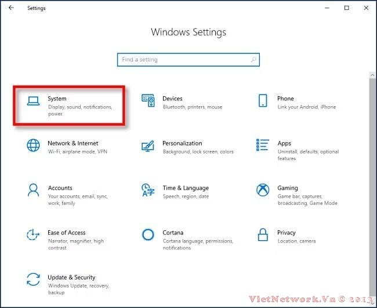This screenshot has width=377, height=308.
Task: Open Devices keyboard and speaker icon
Action: [x=148, y=101]
